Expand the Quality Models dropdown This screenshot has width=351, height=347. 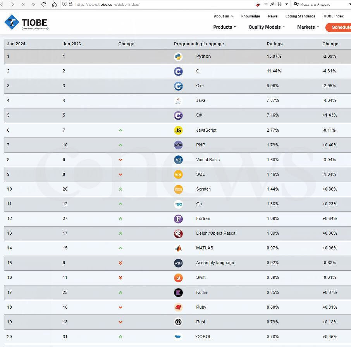[x=267, y=27]
